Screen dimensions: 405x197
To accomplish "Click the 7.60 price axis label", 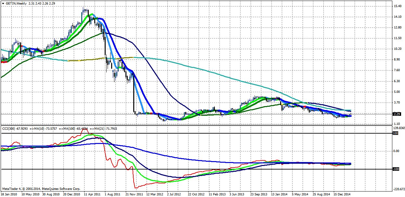I will pyautogui.click(x=397, y=70).
